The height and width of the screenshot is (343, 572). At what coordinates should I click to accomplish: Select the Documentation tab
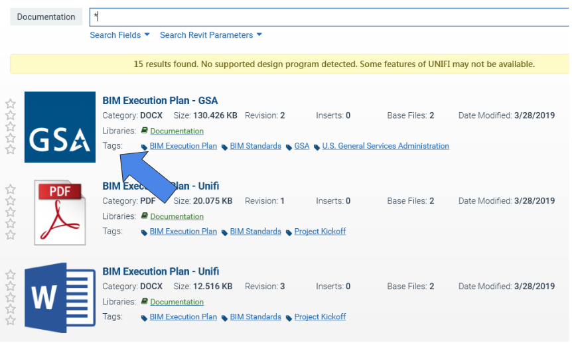(x=46, y=17)
